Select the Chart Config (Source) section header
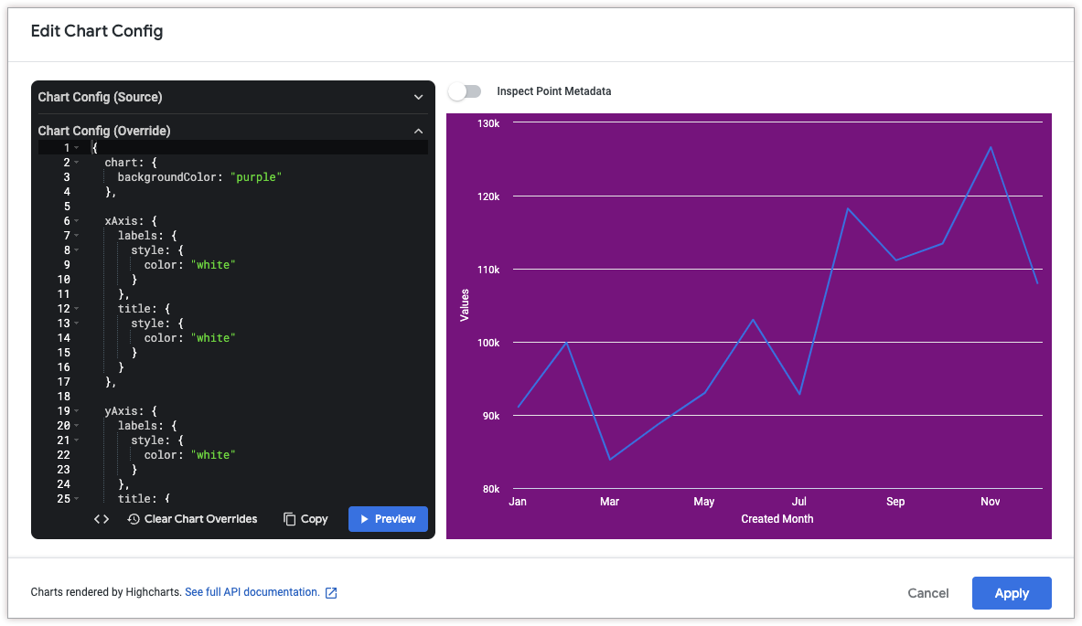The image size is (1082, 626). (101, 97)
